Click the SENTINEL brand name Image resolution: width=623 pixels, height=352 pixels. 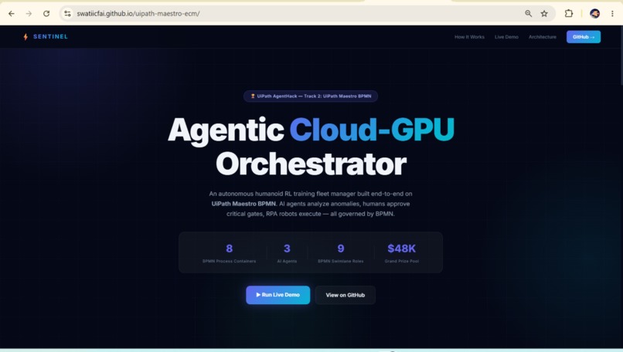50,36
